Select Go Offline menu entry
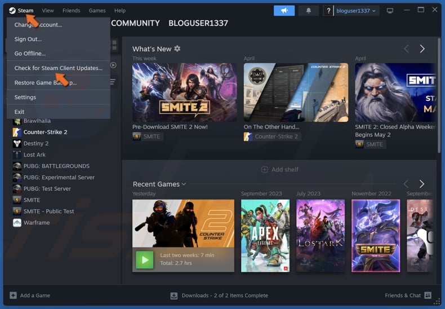445x309 pixels. 59,54
